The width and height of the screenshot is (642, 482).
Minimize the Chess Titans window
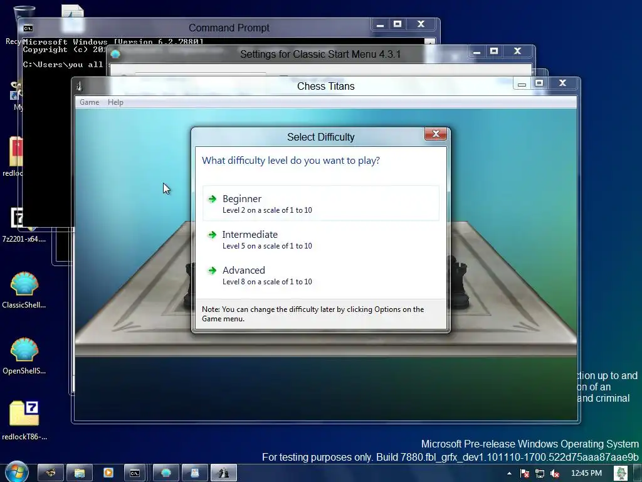(522, 84)
